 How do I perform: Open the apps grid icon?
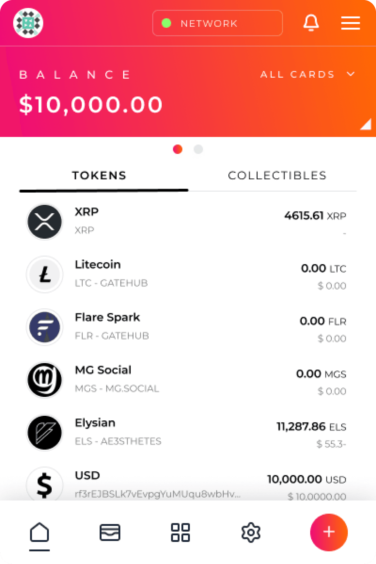180,532
